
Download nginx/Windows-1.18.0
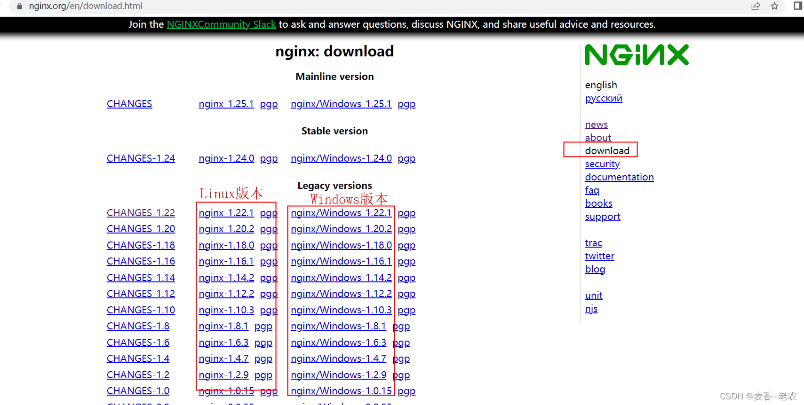(341, 245)
